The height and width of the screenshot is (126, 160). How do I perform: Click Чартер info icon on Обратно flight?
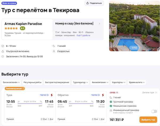point(99,95)
